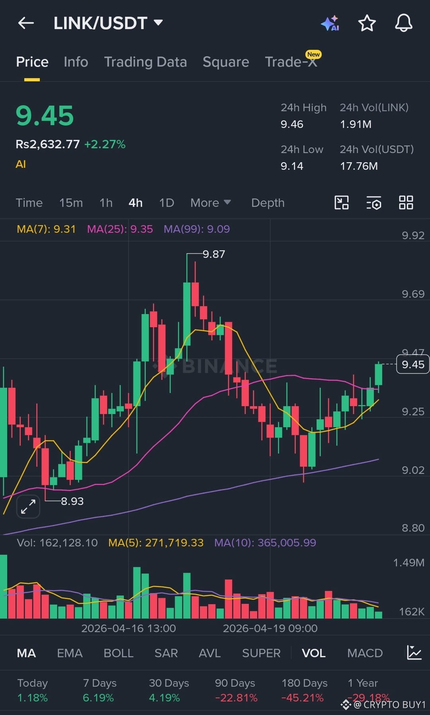Add LINK/USDT to favorites with star
430x715 pixels.
[367, 23]
